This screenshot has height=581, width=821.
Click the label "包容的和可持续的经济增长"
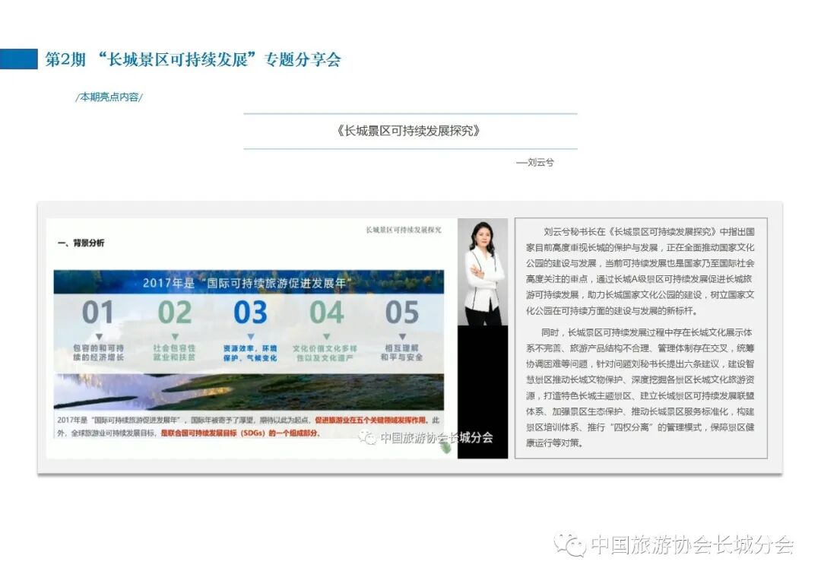point(98,353)
